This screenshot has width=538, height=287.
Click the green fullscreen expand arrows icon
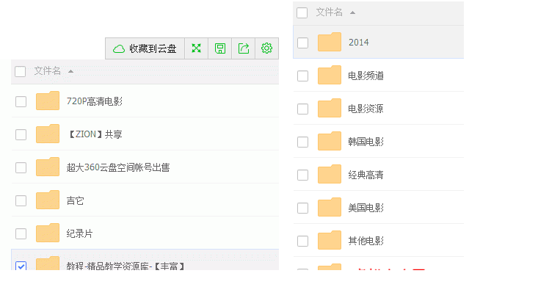coord(196,48)
